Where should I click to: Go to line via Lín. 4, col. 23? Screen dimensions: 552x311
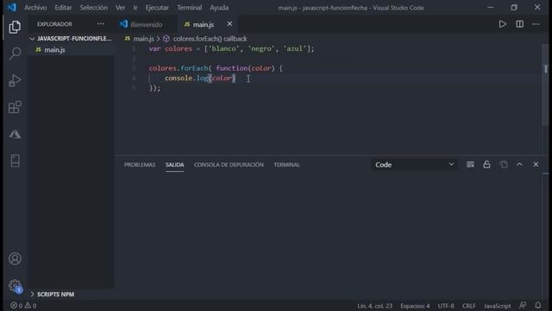(374, 306)
